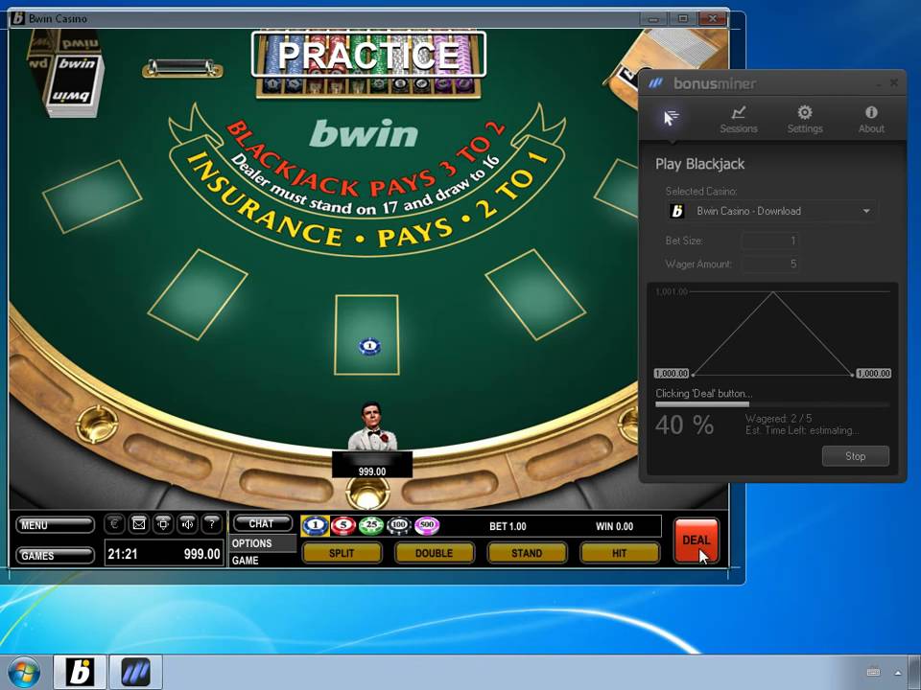Click the SPLIT button
921x690 pixels.
[x=342, y=553]
